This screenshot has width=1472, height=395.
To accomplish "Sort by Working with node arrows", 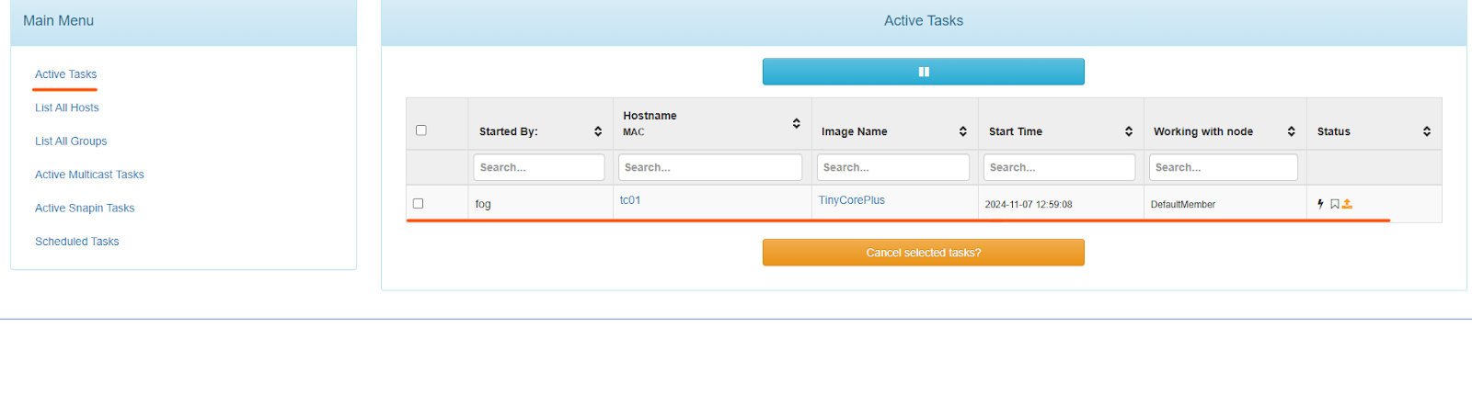I will [x=1292, y=131].
